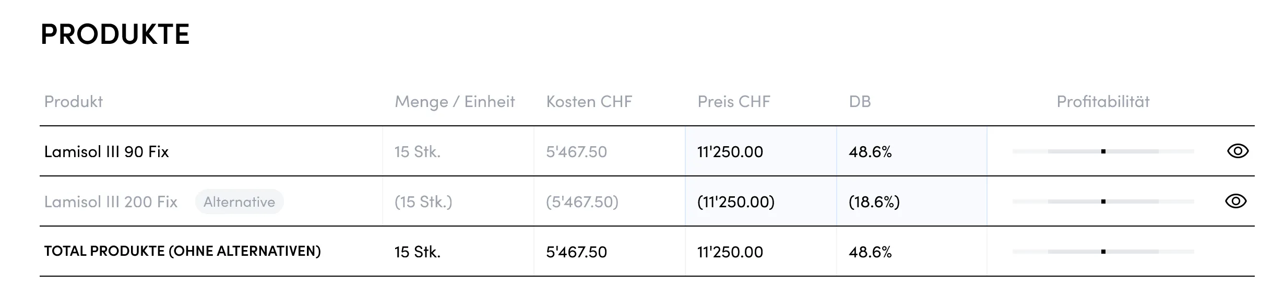1284x308 pixels.
Task: Select the 15 Stk. quantity of Lamisol III 90 Fix
Action: pos(418,152)
